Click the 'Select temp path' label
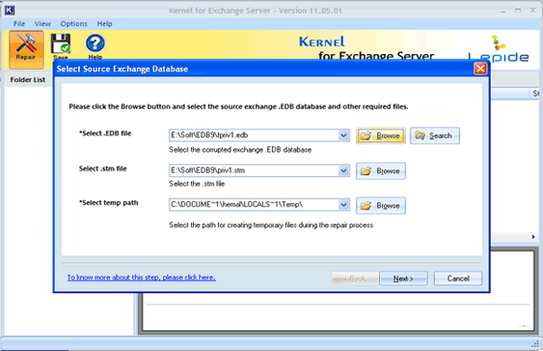The width and height of the screenshot is (543, 351). click(108, 203)
